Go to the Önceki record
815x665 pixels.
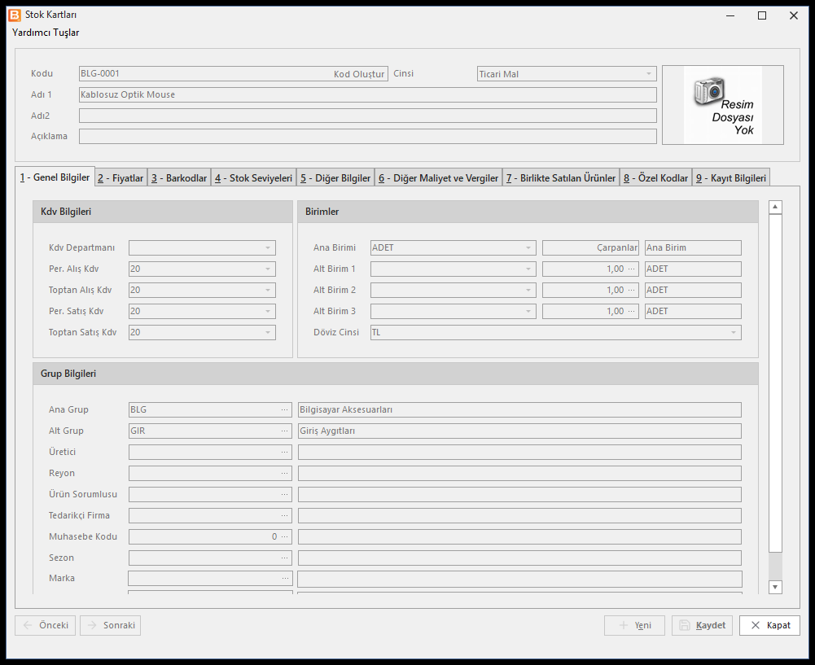coord(46,625)
